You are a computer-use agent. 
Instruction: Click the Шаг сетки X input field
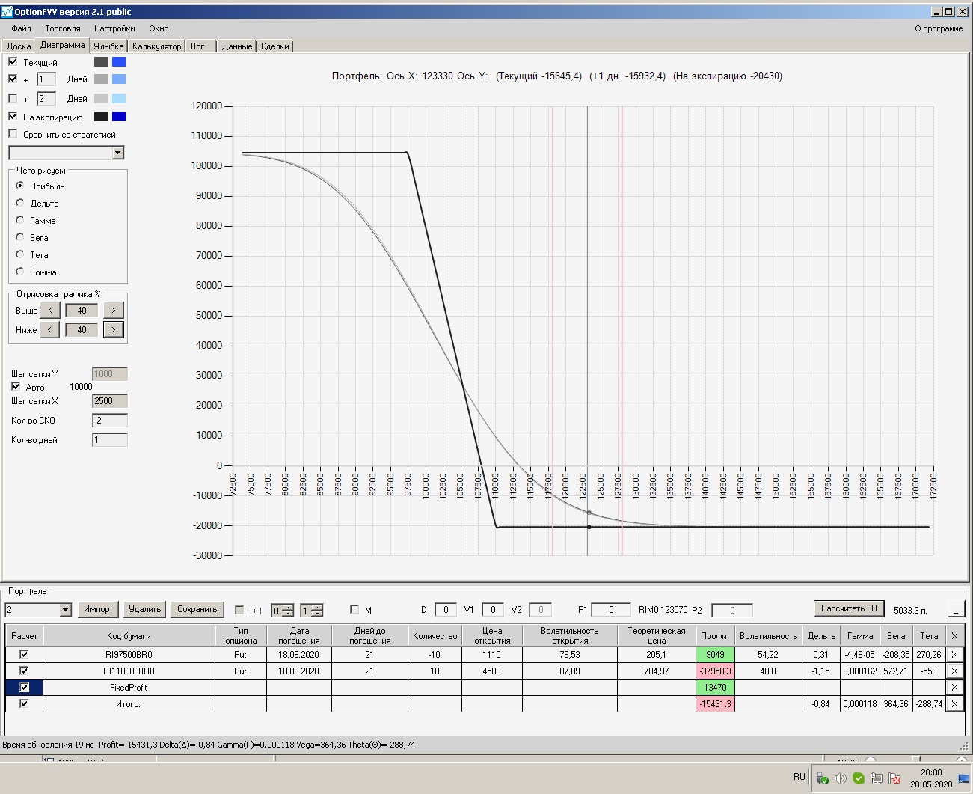tap(110, 401)
